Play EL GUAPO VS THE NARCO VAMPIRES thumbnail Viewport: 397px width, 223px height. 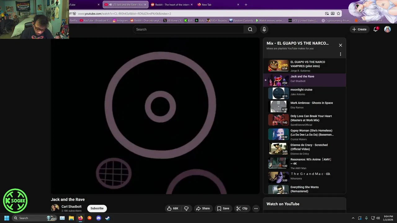click(278, 65)
